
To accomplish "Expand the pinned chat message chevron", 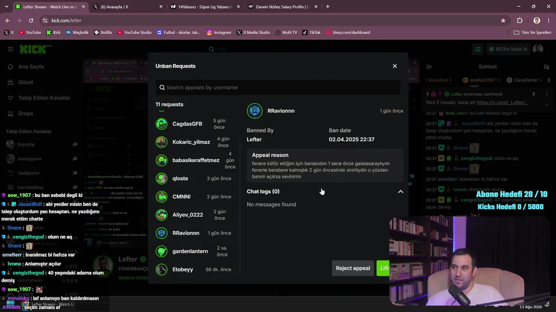I will (x=547, y=104).
